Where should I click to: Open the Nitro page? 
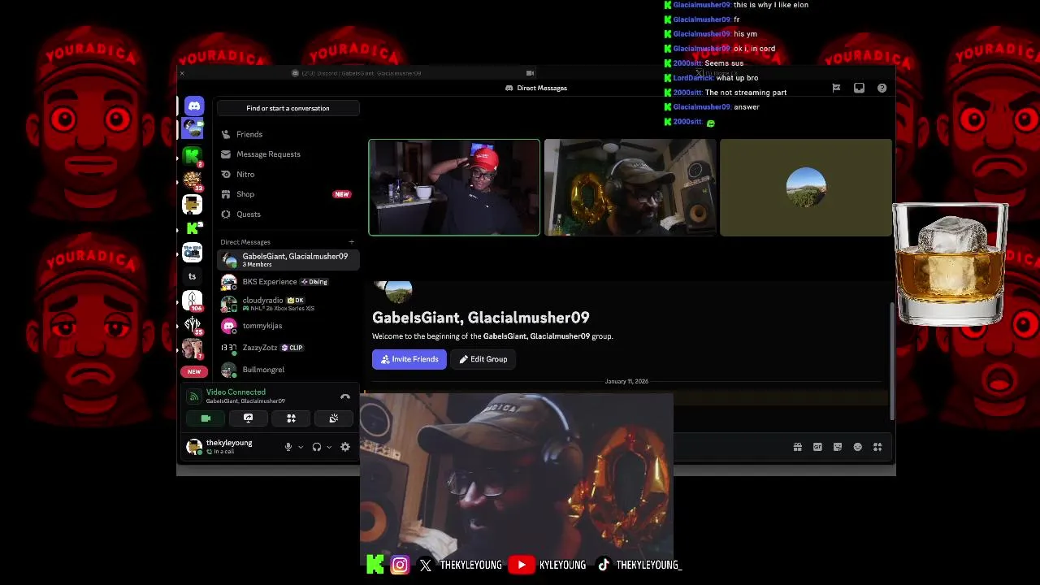[288, 174]
